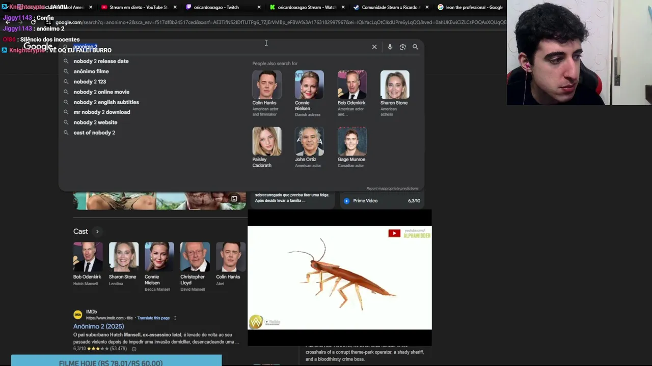The width and height of the screenshot is (652, 366).
Task: Clear the Google search box with X
Action: (x=374, y=47)
